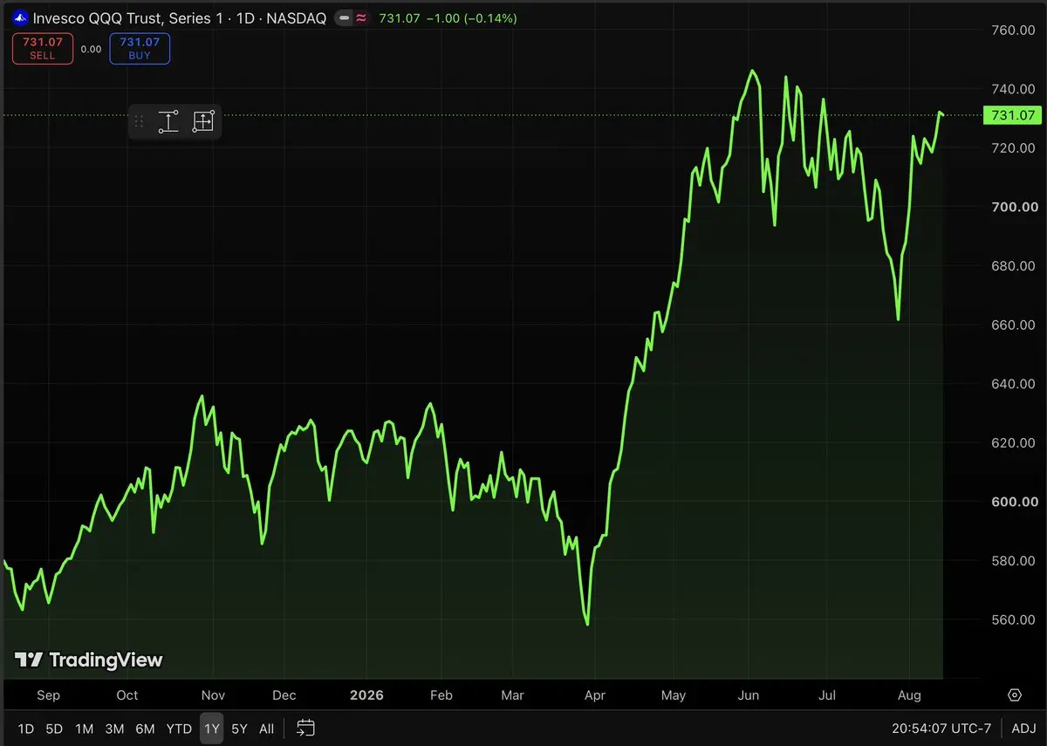Click the 600.00 price axis label
Image resolution: width=1047 pixels, height=746 pixels.
[x=1014, y=502]
